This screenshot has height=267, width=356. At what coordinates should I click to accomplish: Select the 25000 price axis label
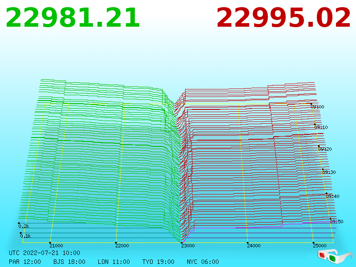coord(320,246)
